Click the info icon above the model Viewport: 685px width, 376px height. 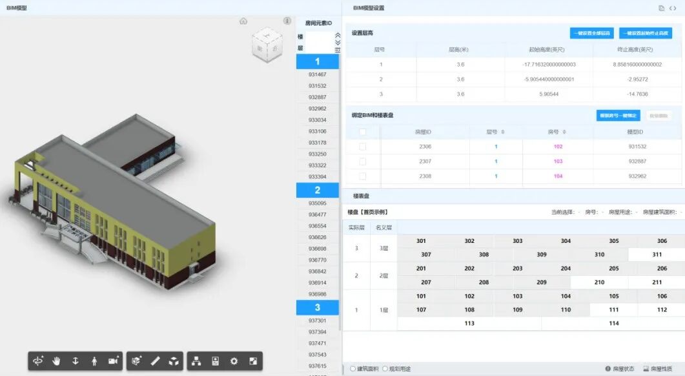pos(287,21)
